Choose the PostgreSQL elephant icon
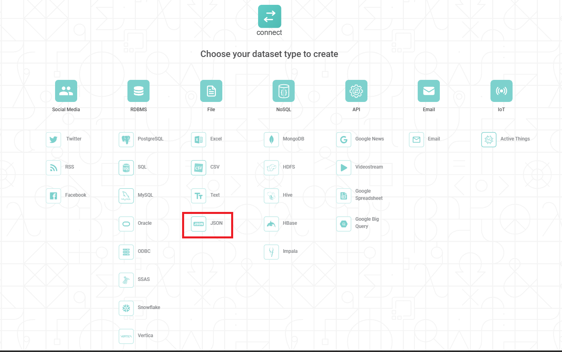 click(x=126, y=140)
